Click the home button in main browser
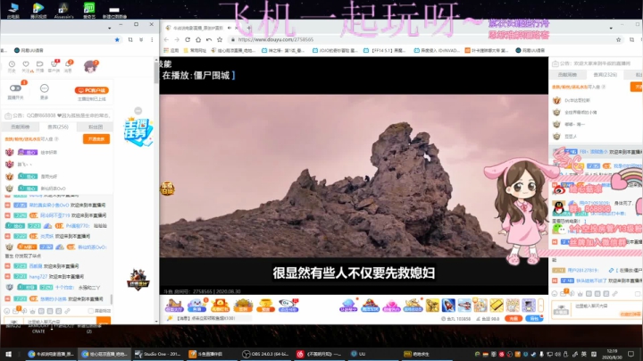 pyautogui.click(x=198, y=40)
